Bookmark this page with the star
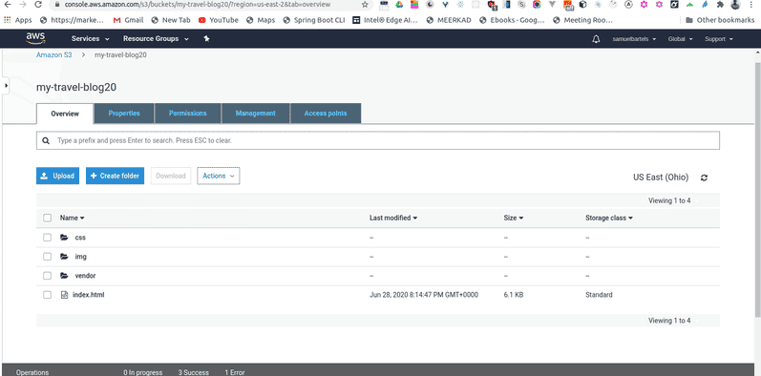761x376 pixels. pyautogui.click(x=365, y=5)
